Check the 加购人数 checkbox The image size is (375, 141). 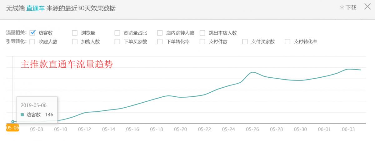tap(75, 41)
